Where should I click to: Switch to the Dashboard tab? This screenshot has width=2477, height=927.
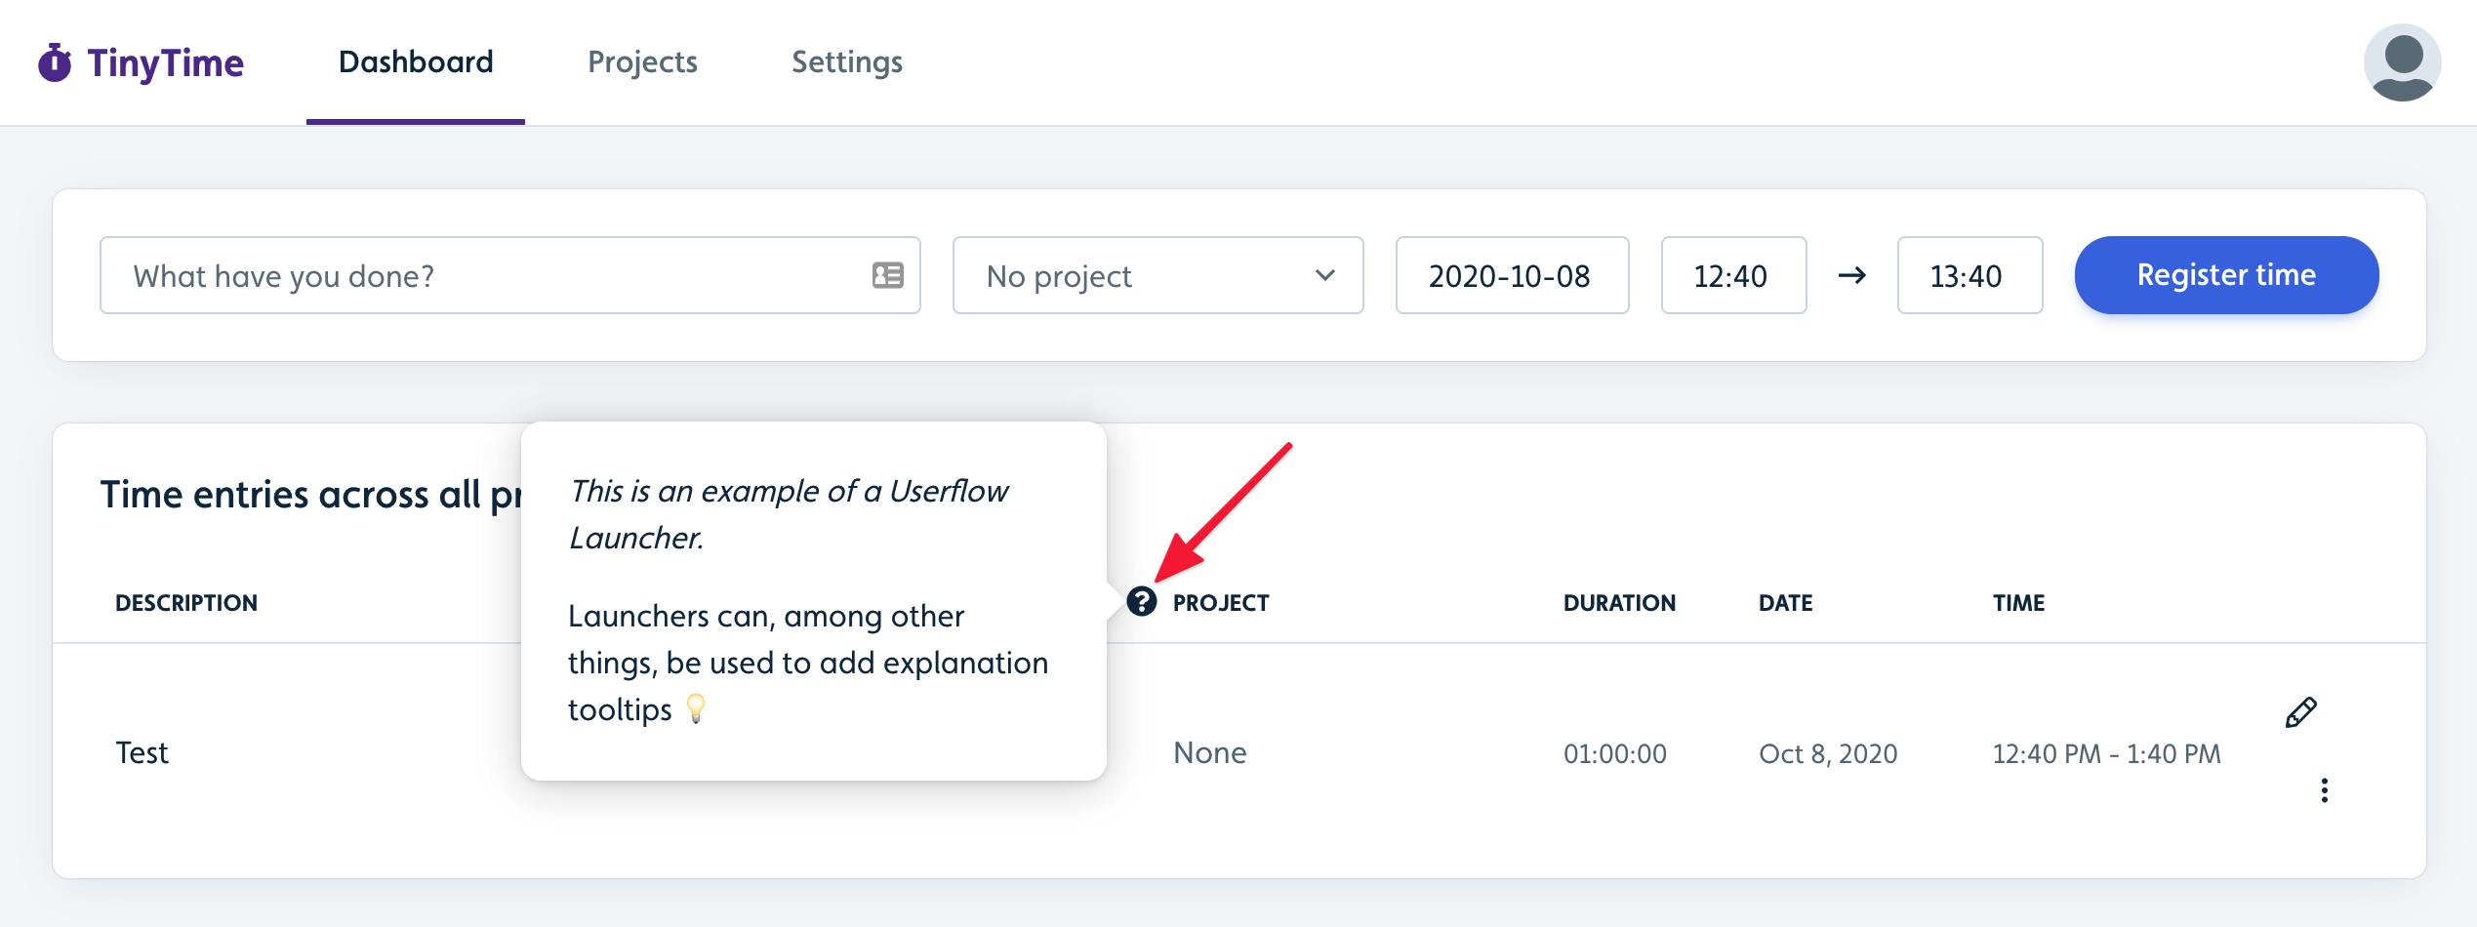(x=416, y=62)
